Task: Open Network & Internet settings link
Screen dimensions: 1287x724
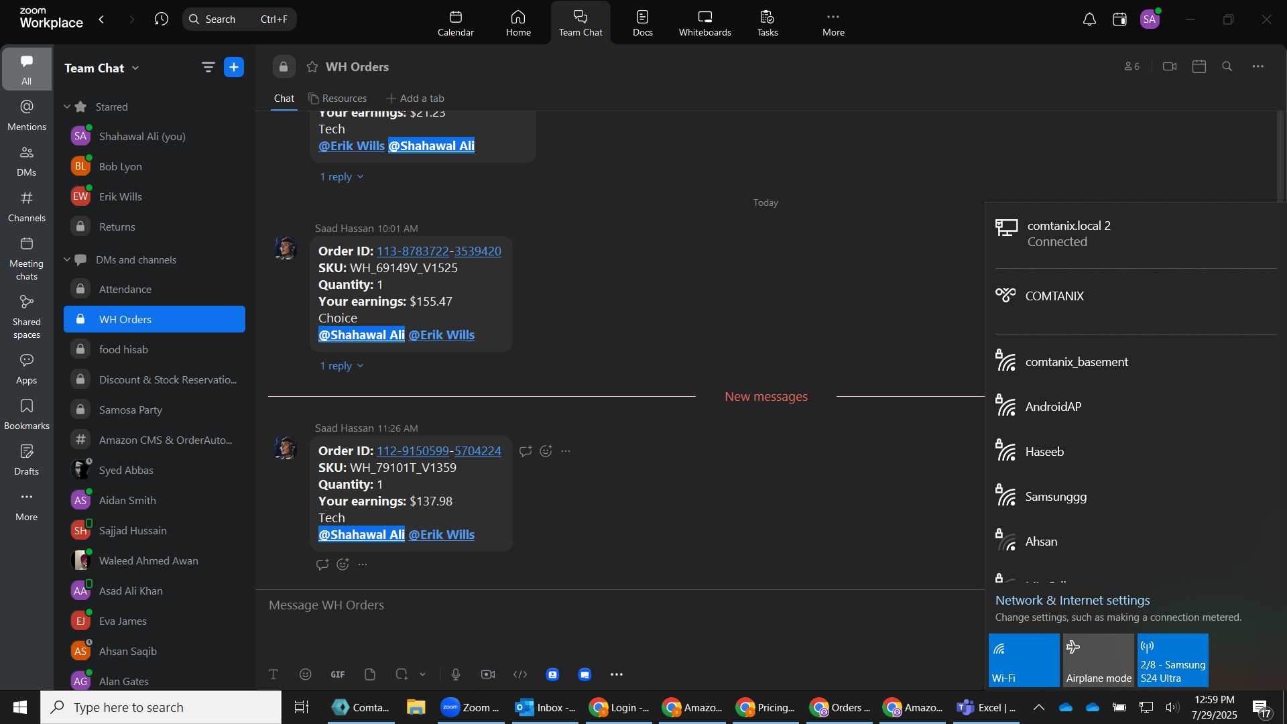Action: pos(1072,601)
